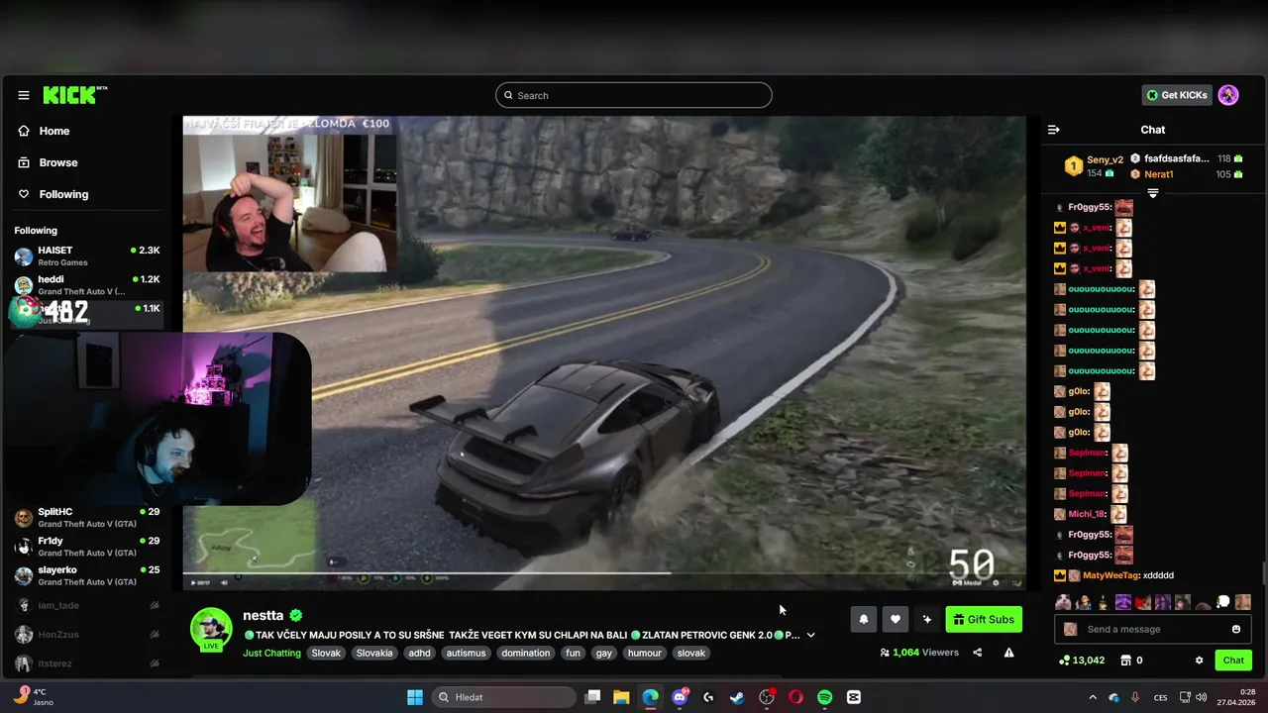Image resolution: width=1268 pixels, height=713 pixels.
Task: Open chat settings gear
Action: [1199, 661]
